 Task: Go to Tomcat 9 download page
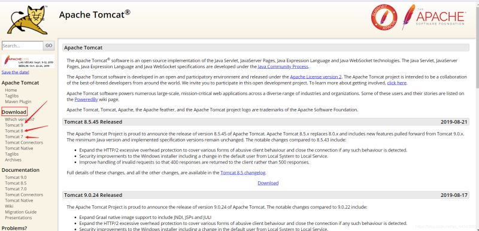(14, 125)
